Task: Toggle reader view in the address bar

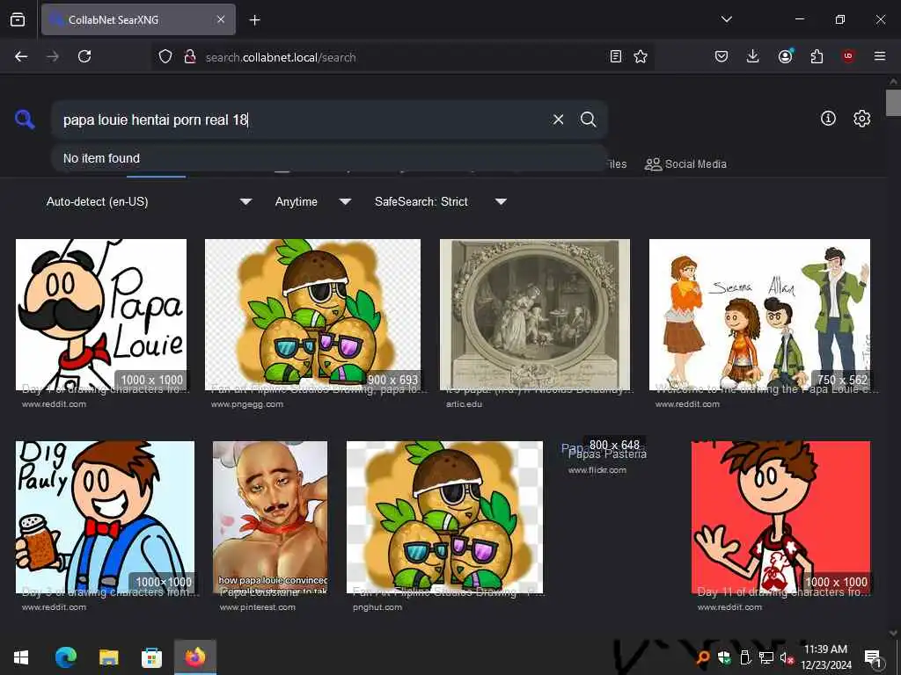Action: coord(615,56)
